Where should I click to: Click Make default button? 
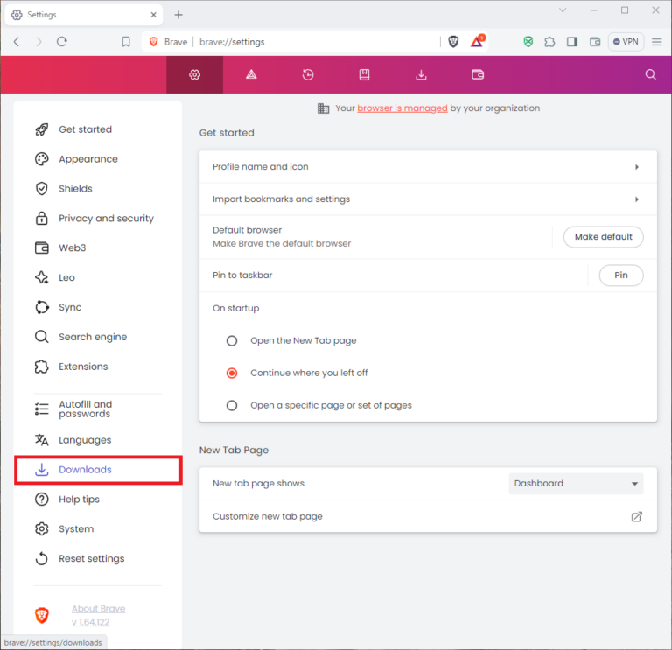coord(603,237)
